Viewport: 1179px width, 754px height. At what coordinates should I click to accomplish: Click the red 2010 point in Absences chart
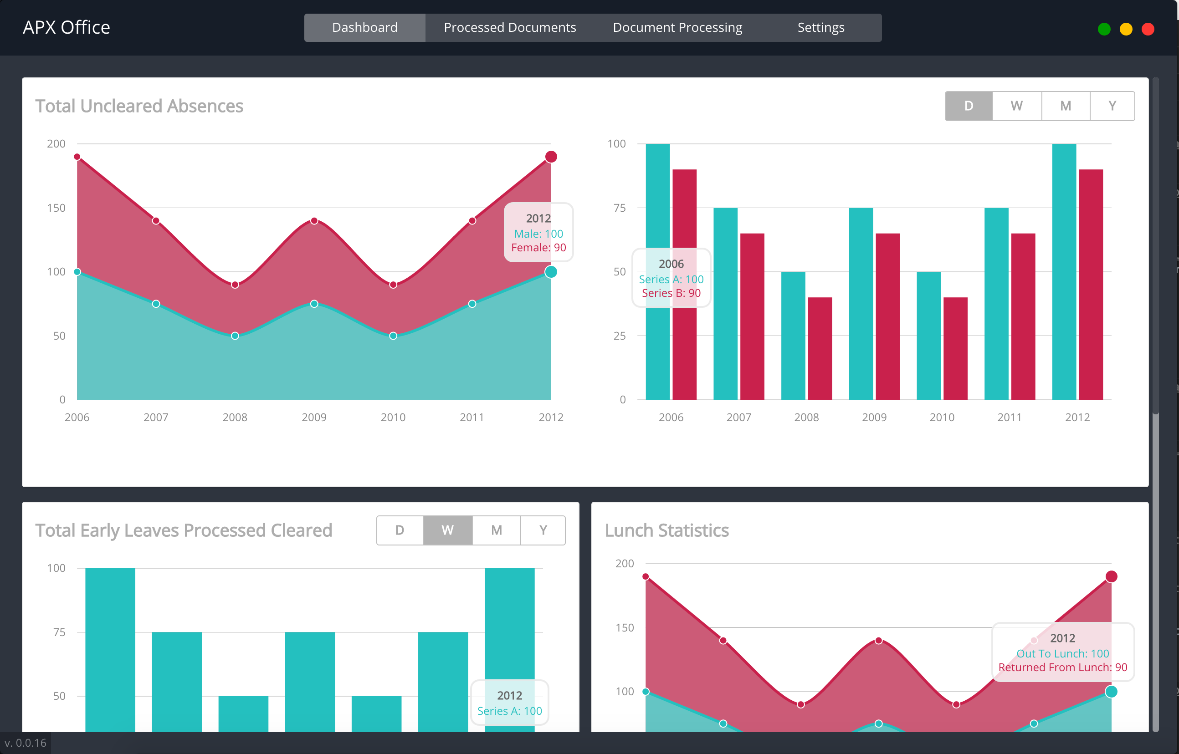(393, 285)
